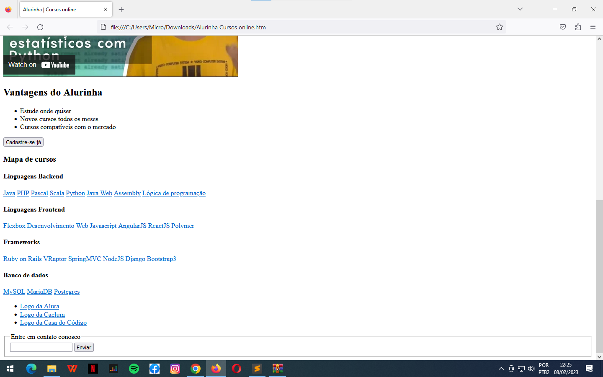Open clock and date flyout

tap(566, 369)
